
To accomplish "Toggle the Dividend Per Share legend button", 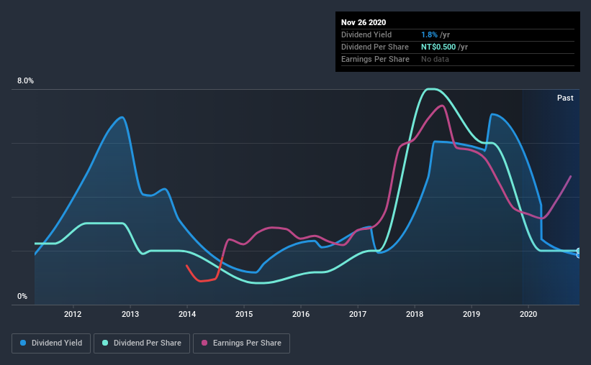I will (x=142, y=343).
